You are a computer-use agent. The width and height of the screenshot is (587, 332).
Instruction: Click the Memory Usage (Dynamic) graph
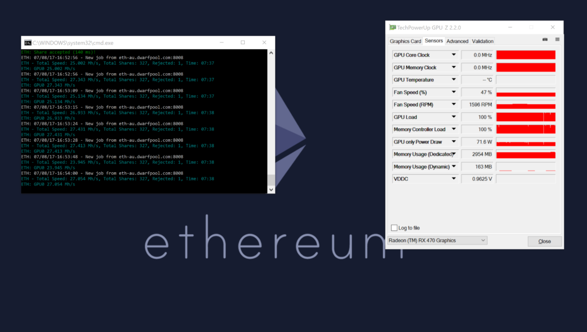click(x=526, y=167)
